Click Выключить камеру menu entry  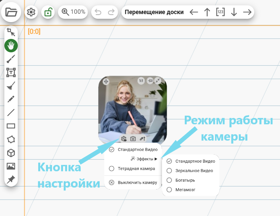pyautogui.click(x=133, y=182)
